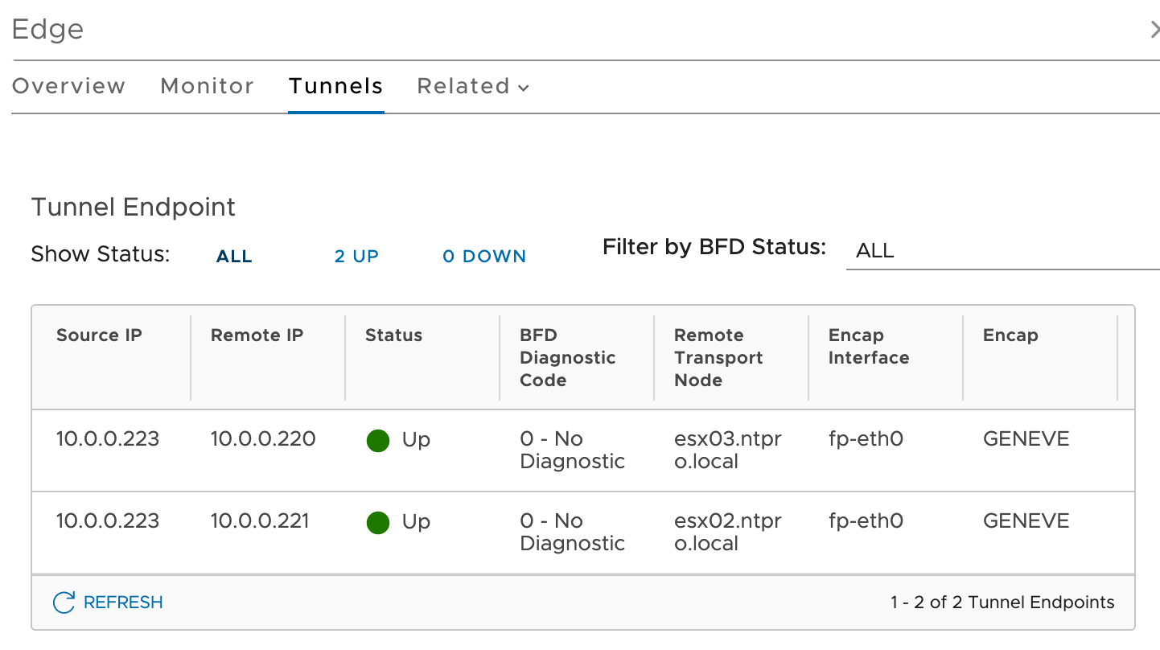This screenshot has height=650, width=1160.
Task: Select Remote IP 10.0.0.221 cell
Action: pyautogui.click(x=260, y=521)
